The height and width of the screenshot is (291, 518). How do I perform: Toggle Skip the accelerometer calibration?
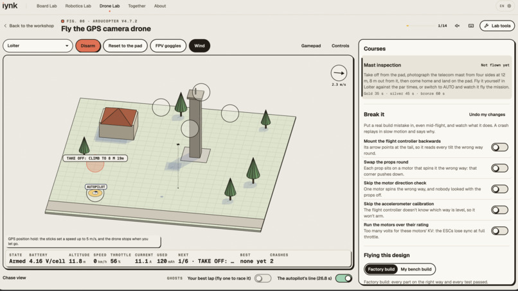coord(499,210)
